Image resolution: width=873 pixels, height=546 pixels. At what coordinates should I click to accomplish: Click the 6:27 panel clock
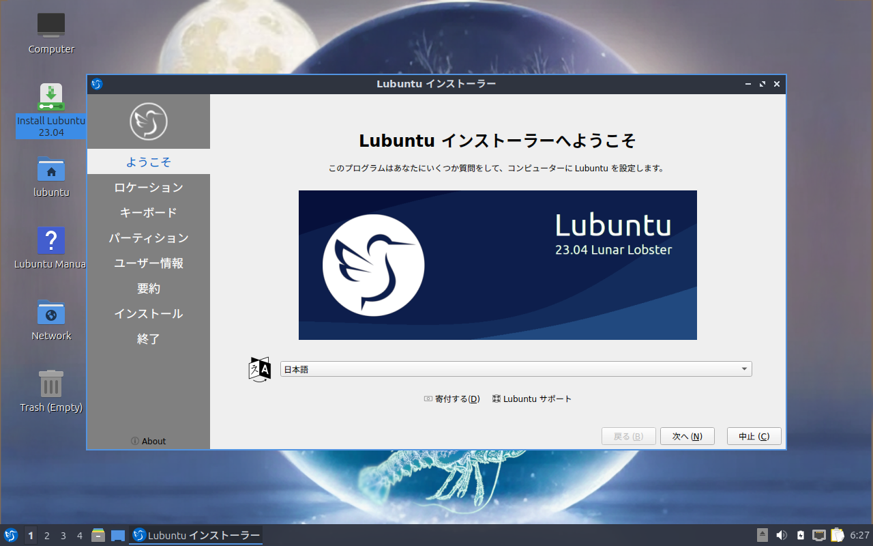point(859,535)
